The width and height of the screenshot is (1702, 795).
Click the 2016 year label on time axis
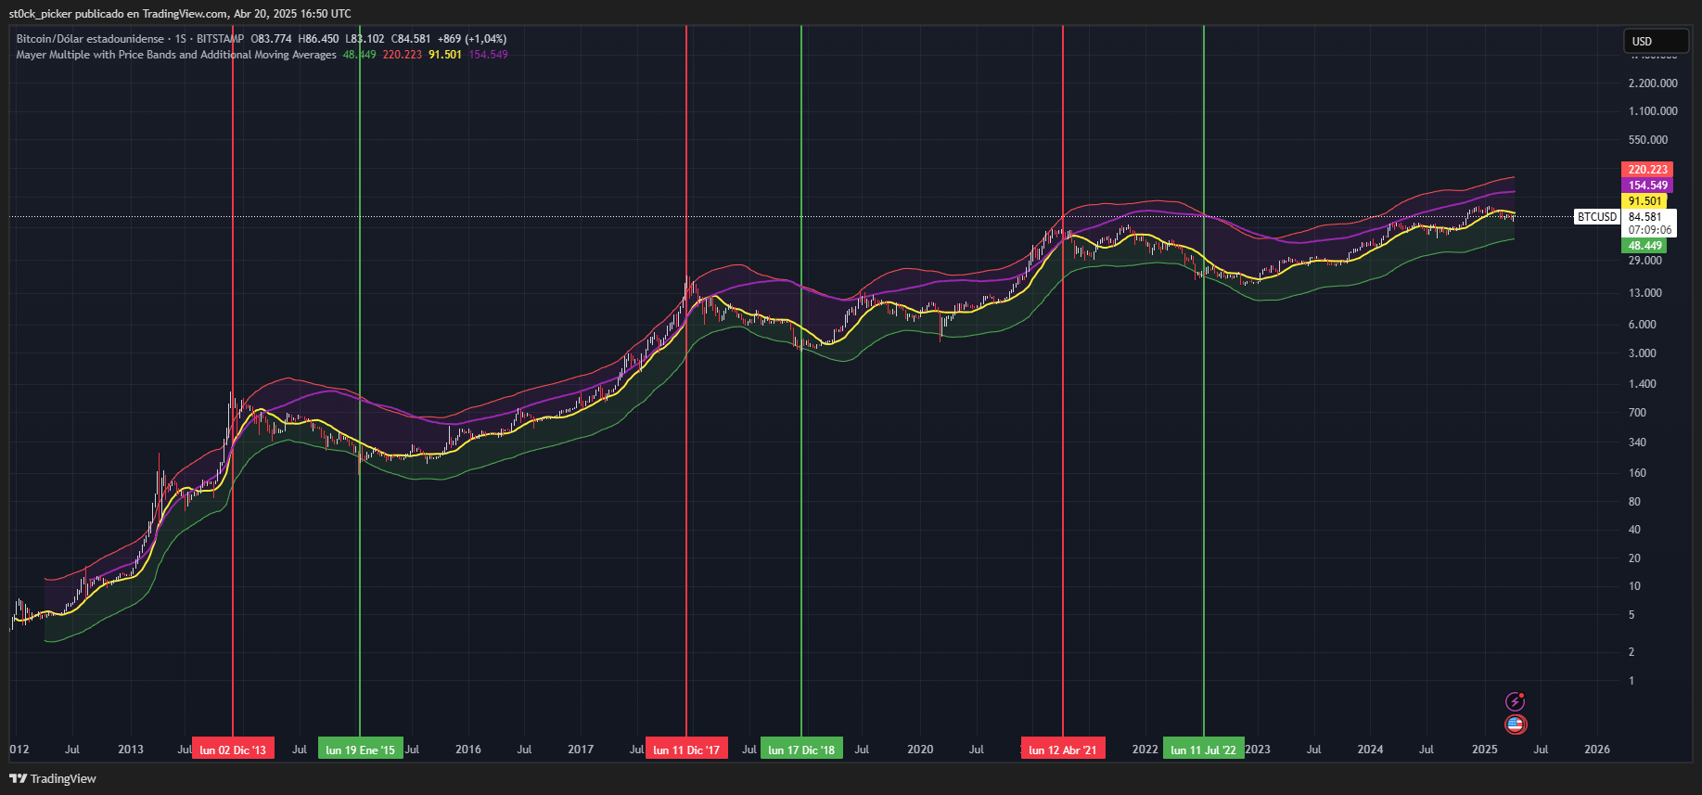tap(468, 750)
